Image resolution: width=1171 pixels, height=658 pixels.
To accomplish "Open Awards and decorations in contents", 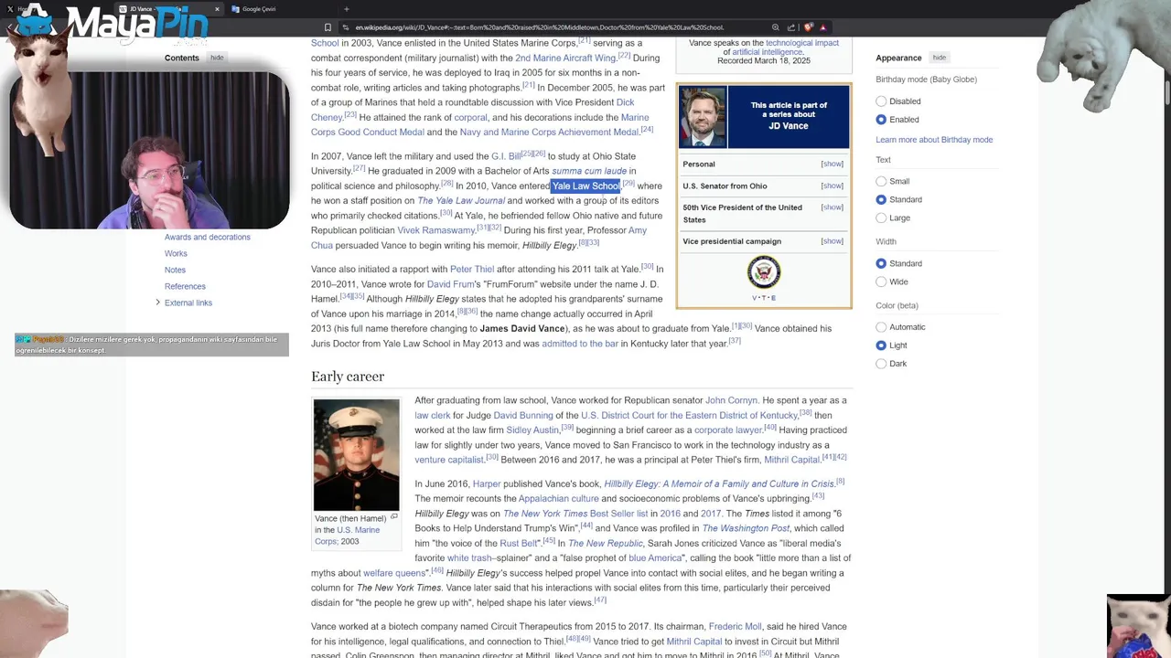I will point(207,237).
